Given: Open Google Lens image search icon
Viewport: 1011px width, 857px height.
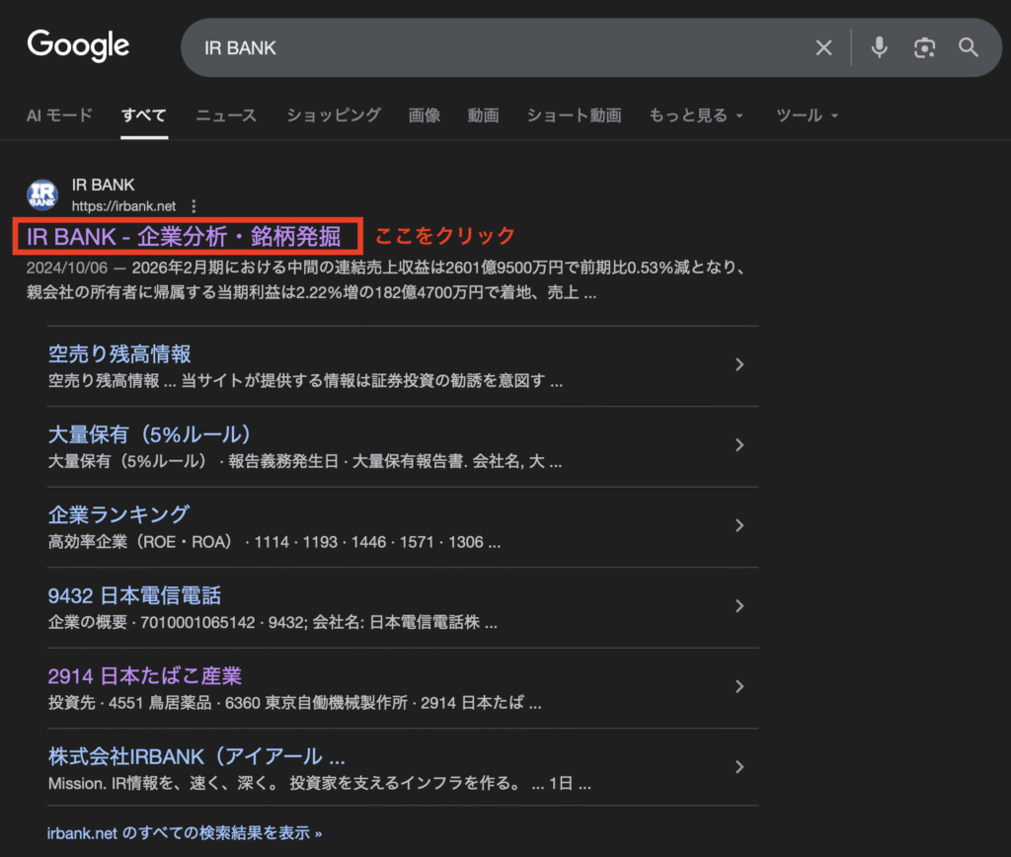Looking at the screenshot, I should pos(924,47).
